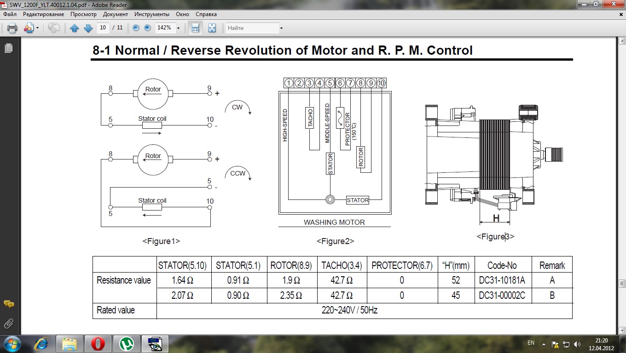Open the collaborate/share dropdown arrow in toolbar
The height and width of the screenshot is (353, 626).
[37, 28]
